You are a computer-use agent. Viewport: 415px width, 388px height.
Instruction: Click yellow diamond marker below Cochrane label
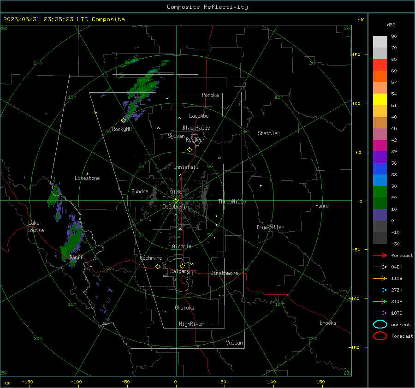click(x=158, y=266)
